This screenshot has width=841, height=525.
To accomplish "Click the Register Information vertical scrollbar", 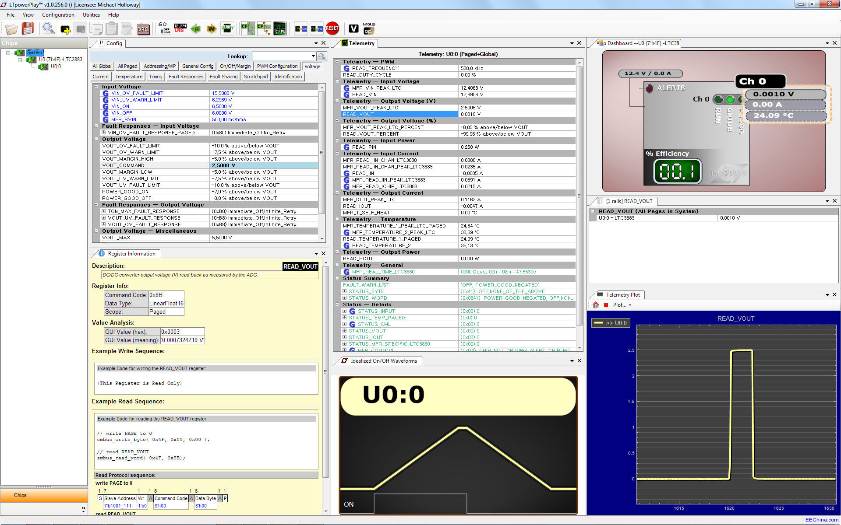I will [x=325, y=372].
